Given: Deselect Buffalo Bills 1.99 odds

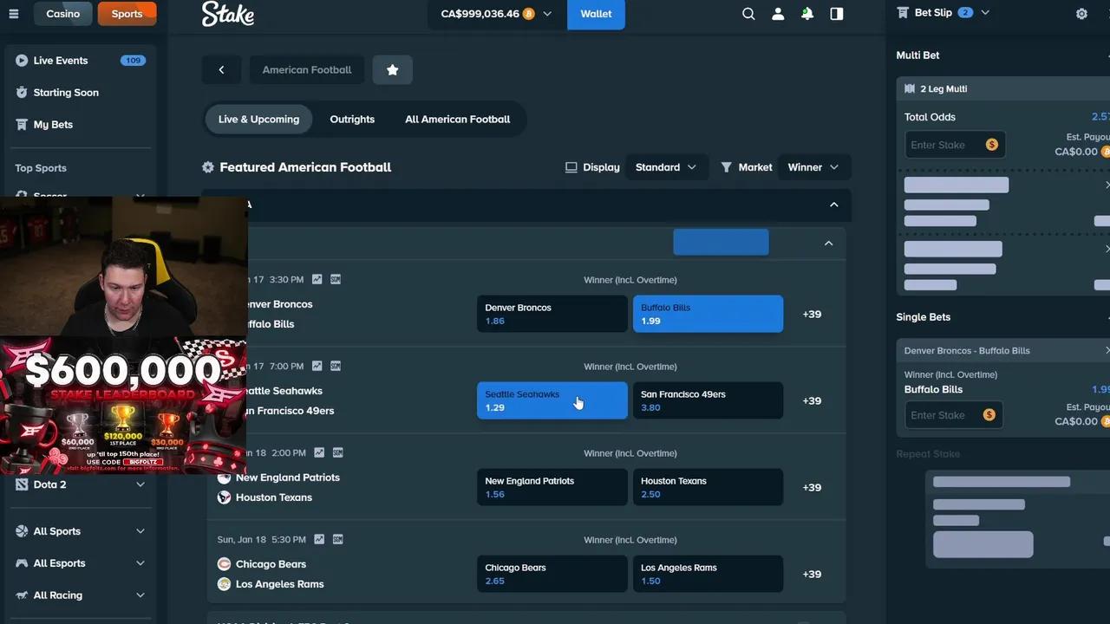Looking at the screenshot, I should click(708, 314).
